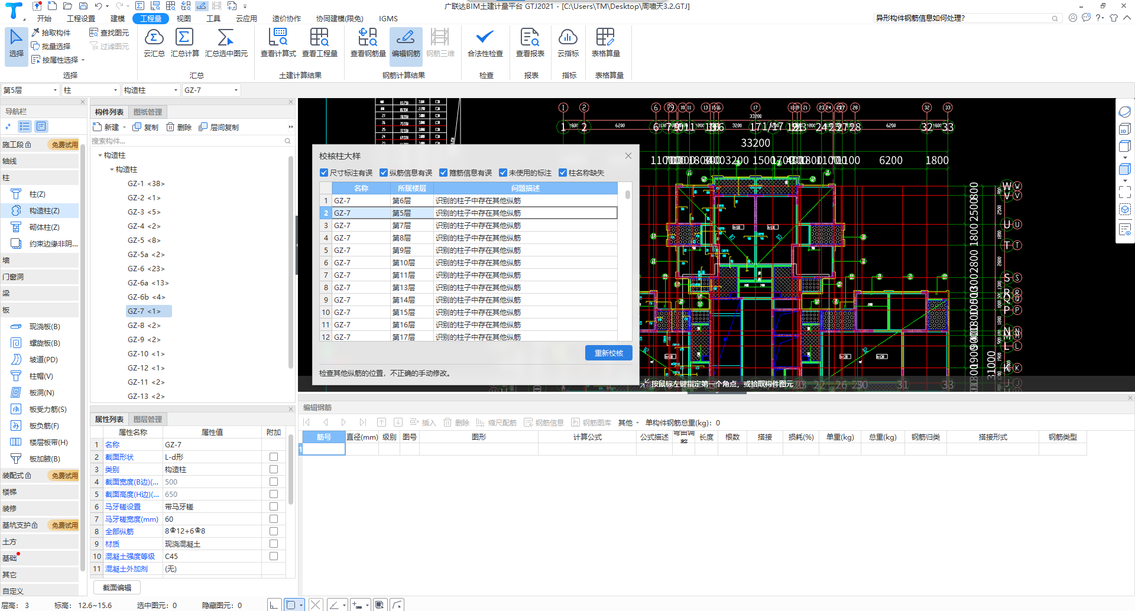Close the 校核柱大样 dialog

(x=628, y=156)
